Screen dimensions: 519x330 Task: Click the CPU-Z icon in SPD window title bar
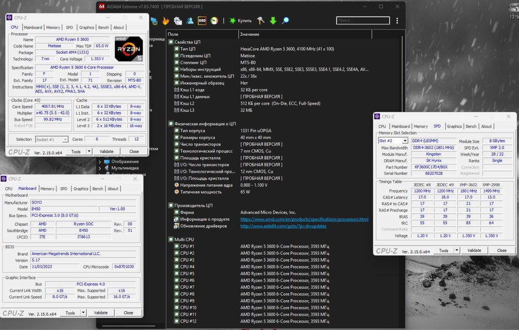(377, 117)
